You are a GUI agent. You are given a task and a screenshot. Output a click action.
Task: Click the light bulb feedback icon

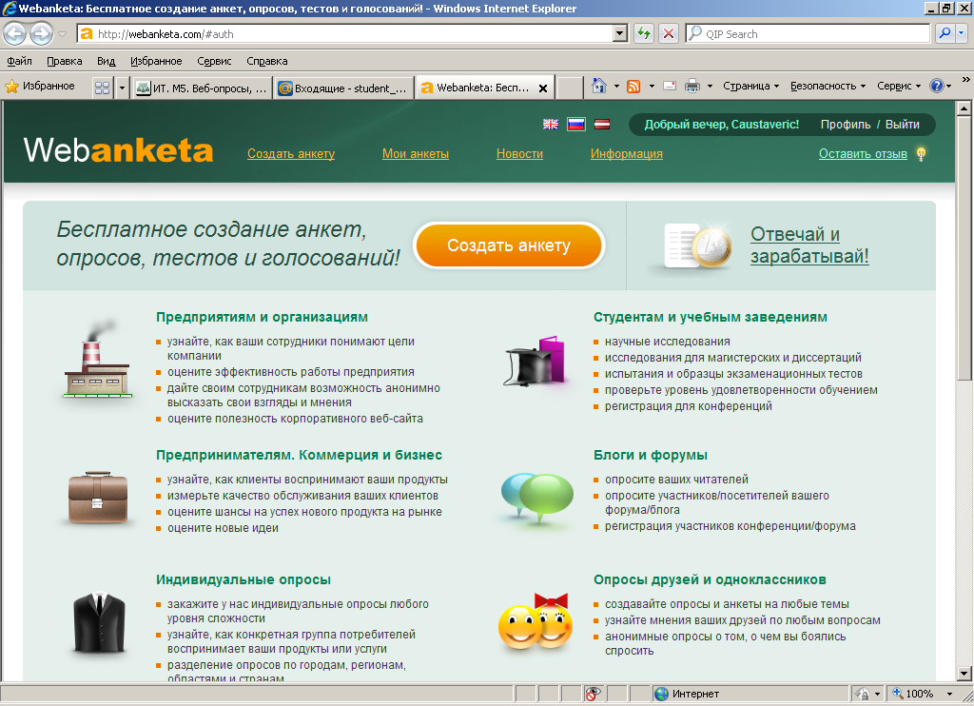point(921,154)
